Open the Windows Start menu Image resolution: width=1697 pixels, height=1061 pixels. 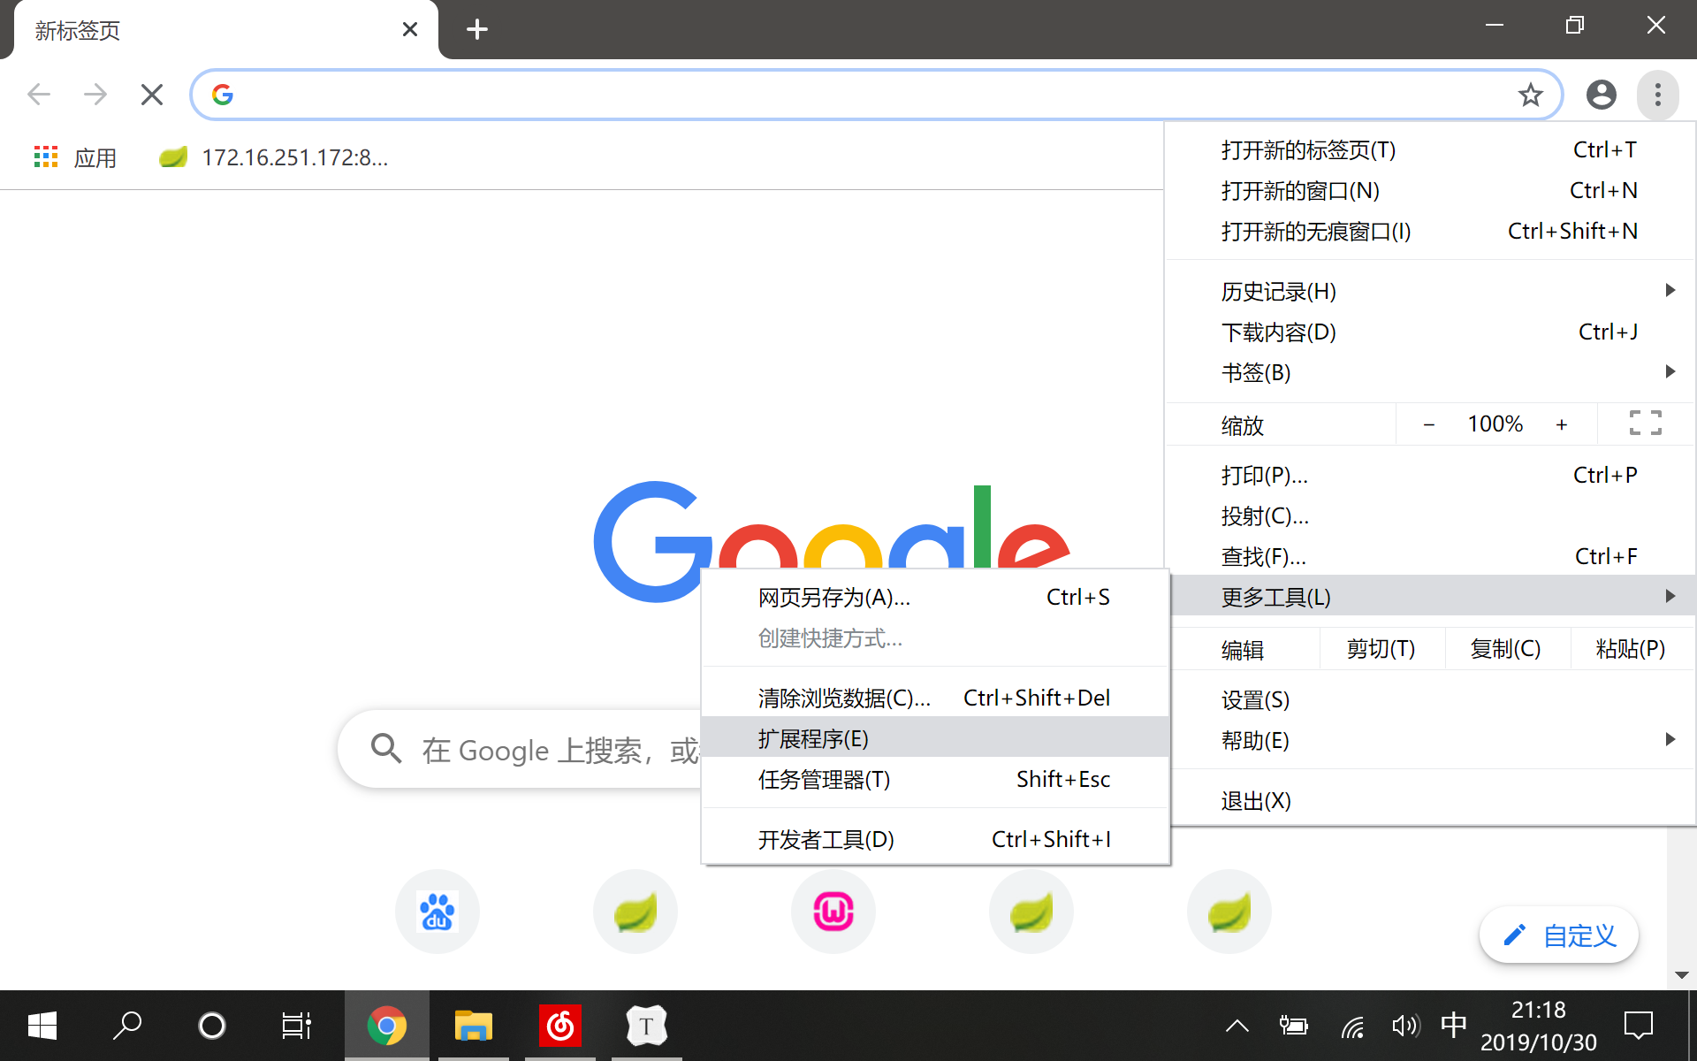pos(42,1026)
